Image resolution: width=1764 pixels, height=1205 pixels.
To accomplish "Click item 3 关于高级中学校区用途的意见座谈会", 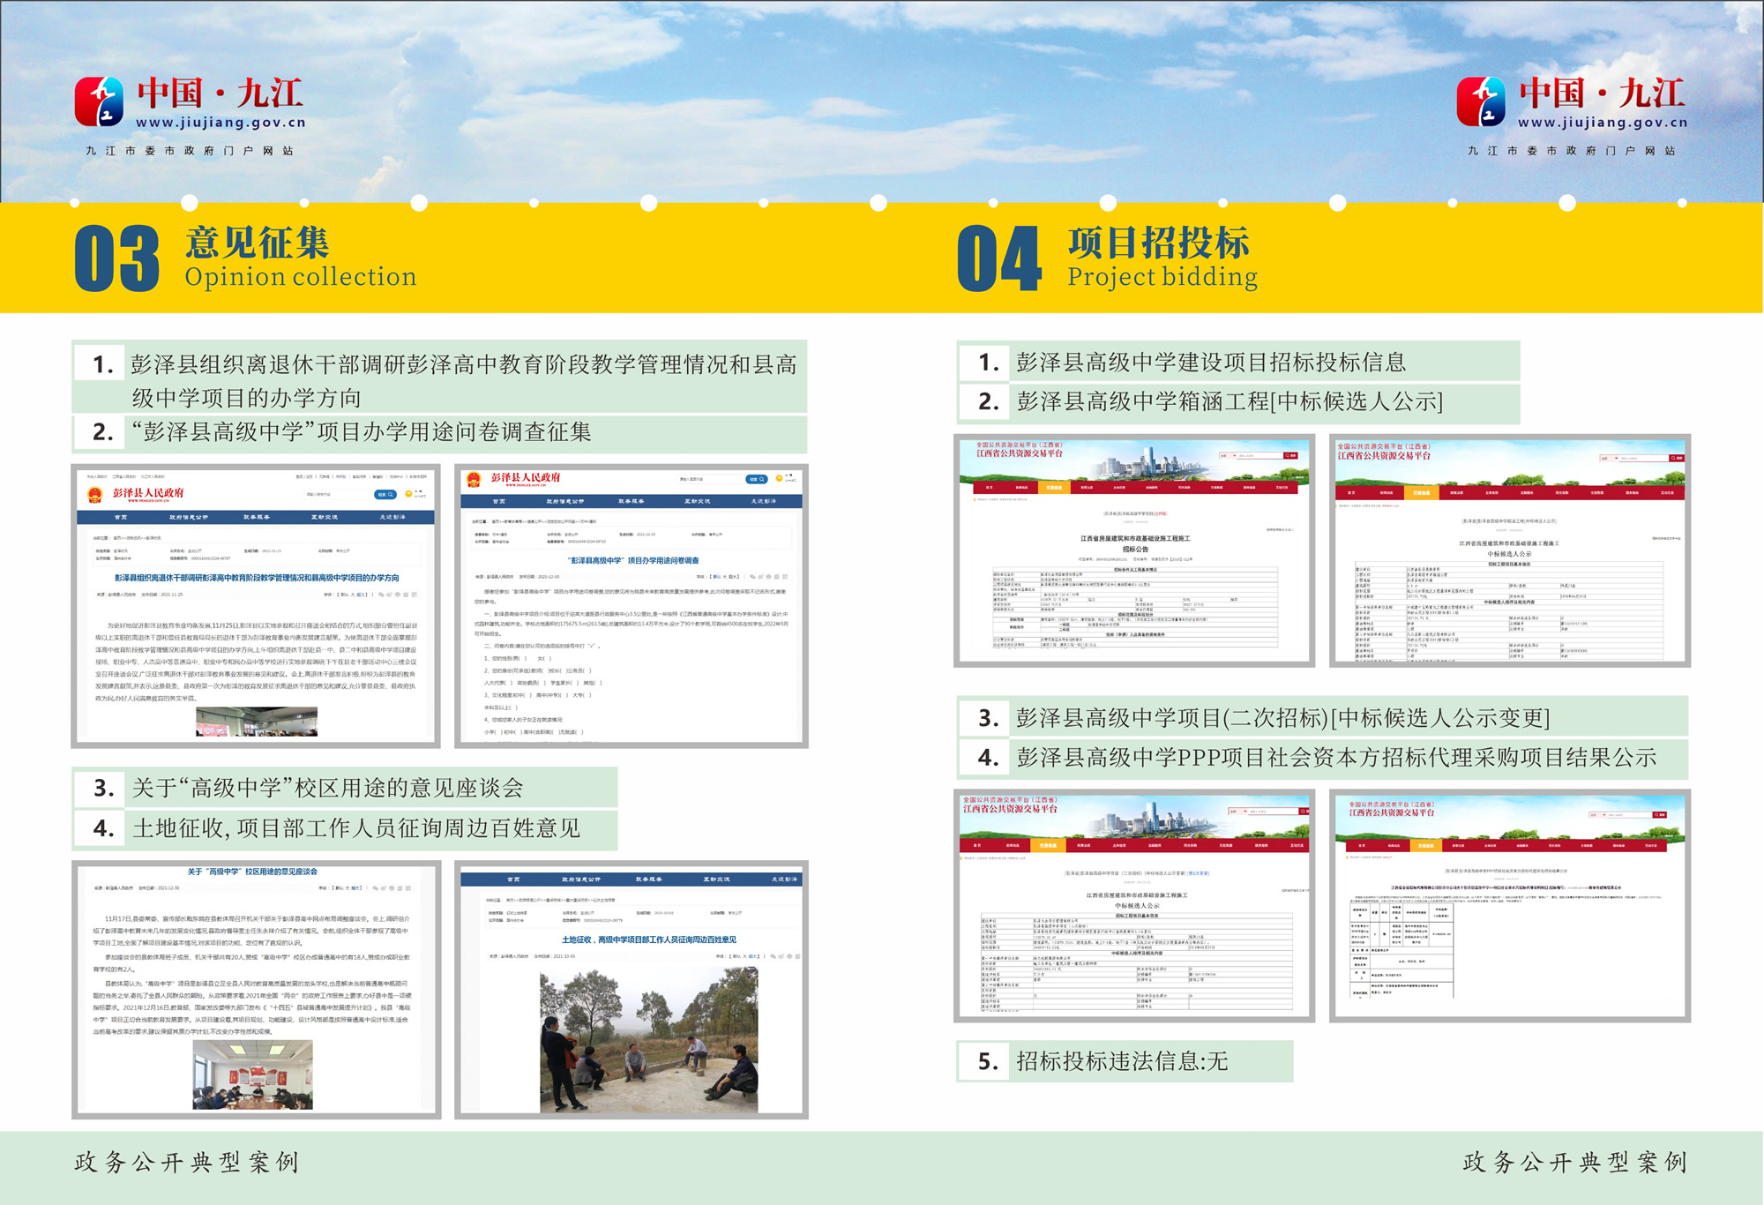I will click(x=327, y=788).
